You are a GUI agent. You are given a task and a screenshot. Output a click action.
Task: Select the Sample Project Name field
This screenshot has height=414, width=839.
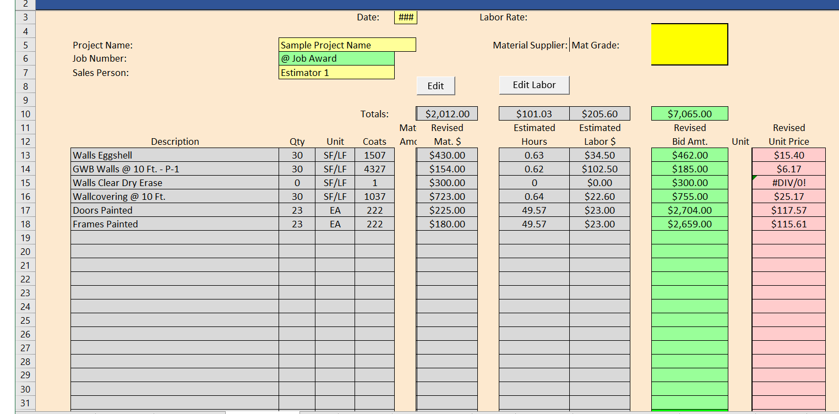coord(347,45)
